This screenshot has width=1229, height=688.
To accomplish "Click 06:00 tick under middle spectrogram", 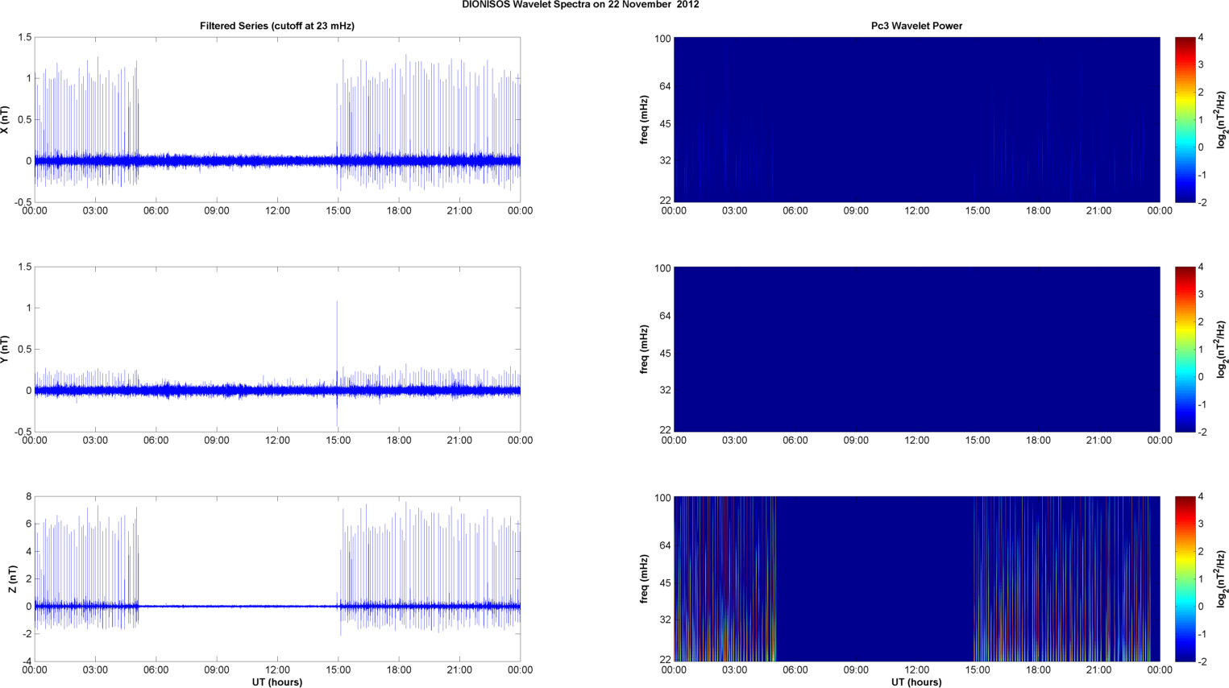I will pyautogui.click(x=795, y=441).
